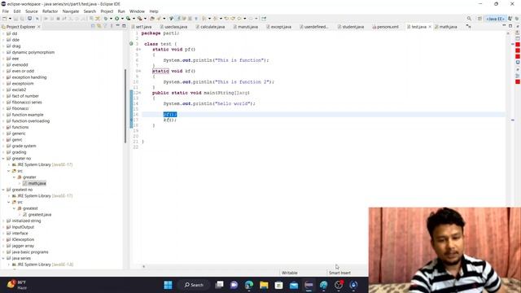Click the Writable status bar entry
The width and height of the screenshot is (521, 293).
pyautogui.click(x=290, y=273)
